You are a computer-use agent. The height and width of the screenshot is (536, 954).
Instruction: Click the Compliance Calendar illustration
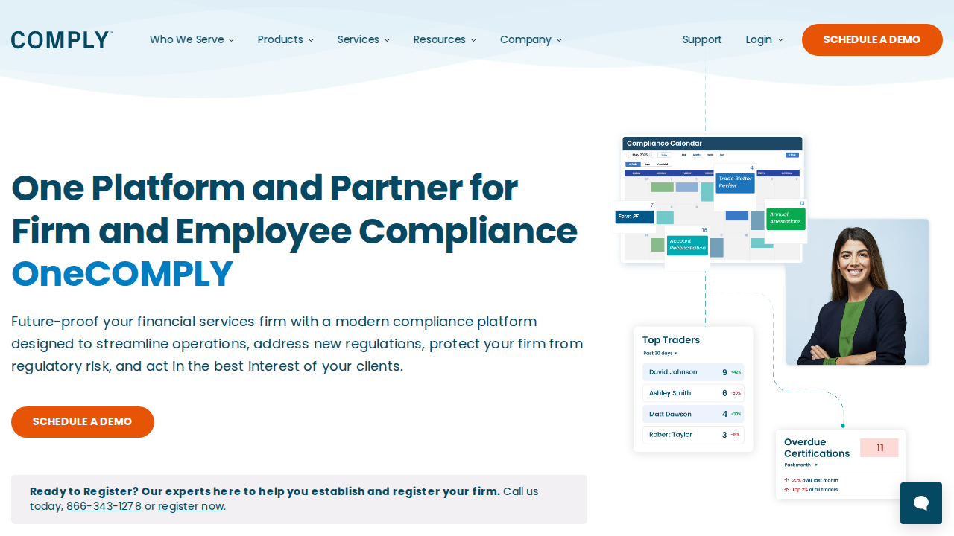pyautogui.click(x=711, y=199)
